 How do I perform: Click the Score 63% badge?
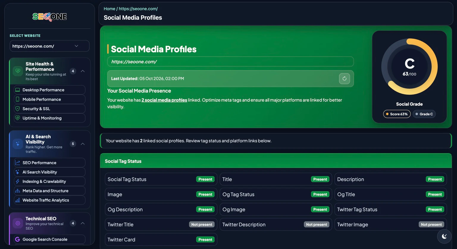pos(397,114)
